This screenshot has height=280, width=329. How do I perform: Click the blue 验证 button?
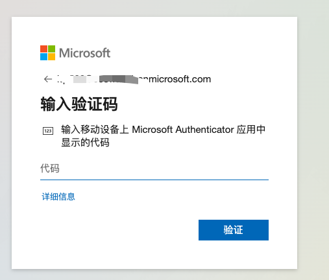tap(234, 230)
